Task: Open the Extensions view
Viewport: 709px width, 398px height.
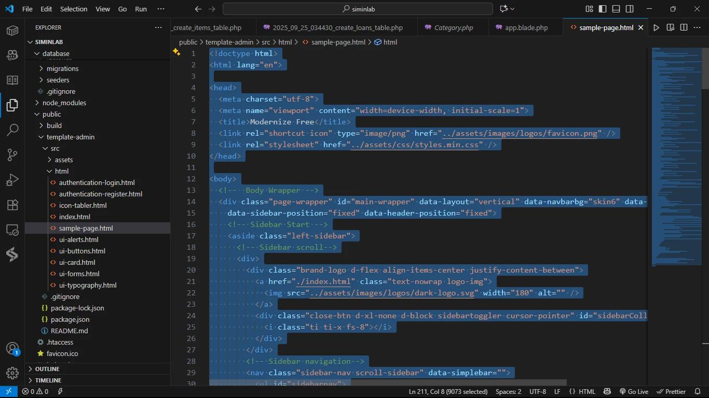Action: 12,205
